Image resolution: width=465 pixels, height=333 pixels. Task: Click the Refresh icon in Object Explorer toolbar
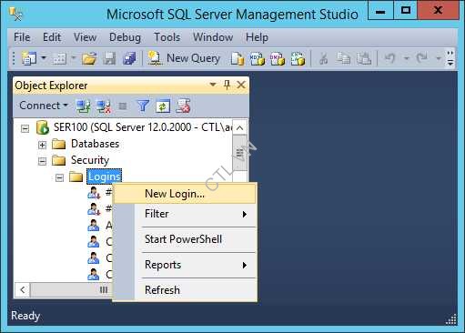click(163, 106)
